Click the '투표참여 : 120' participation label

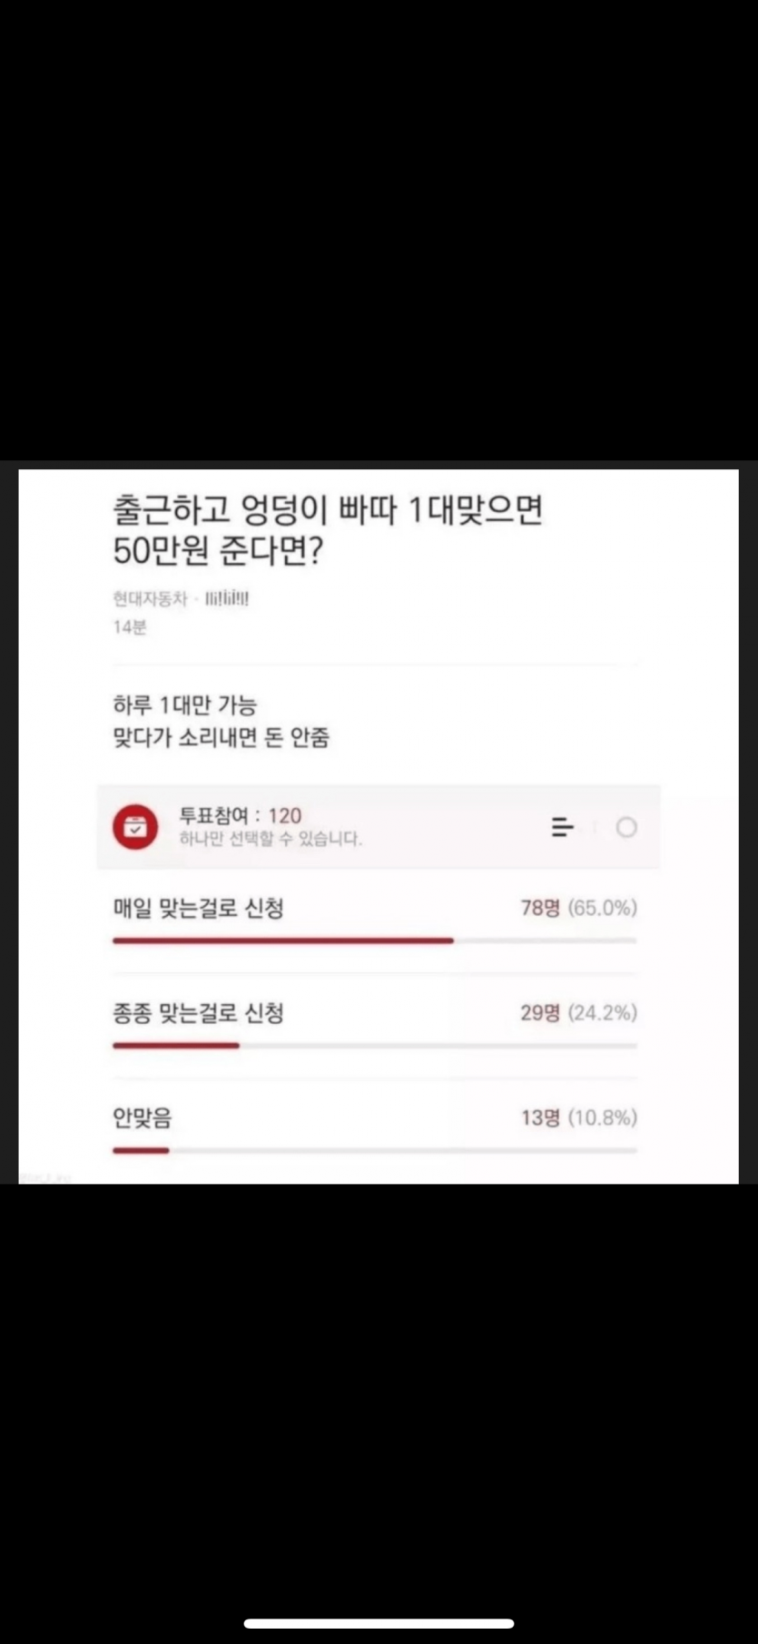click(x=240, y=815)
